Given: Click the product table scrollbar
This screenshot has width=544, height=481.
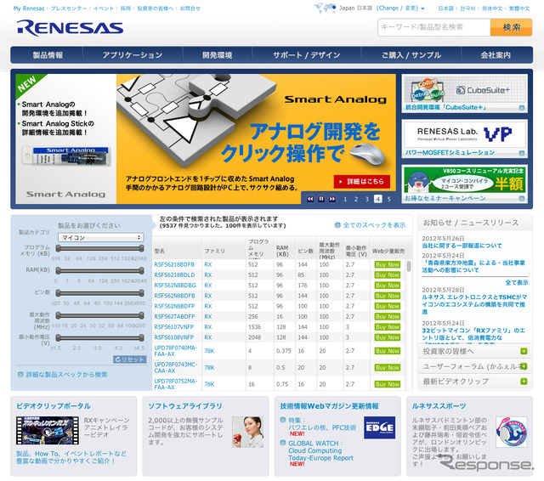Looking at the screenshot, I should tap(409, 266).
